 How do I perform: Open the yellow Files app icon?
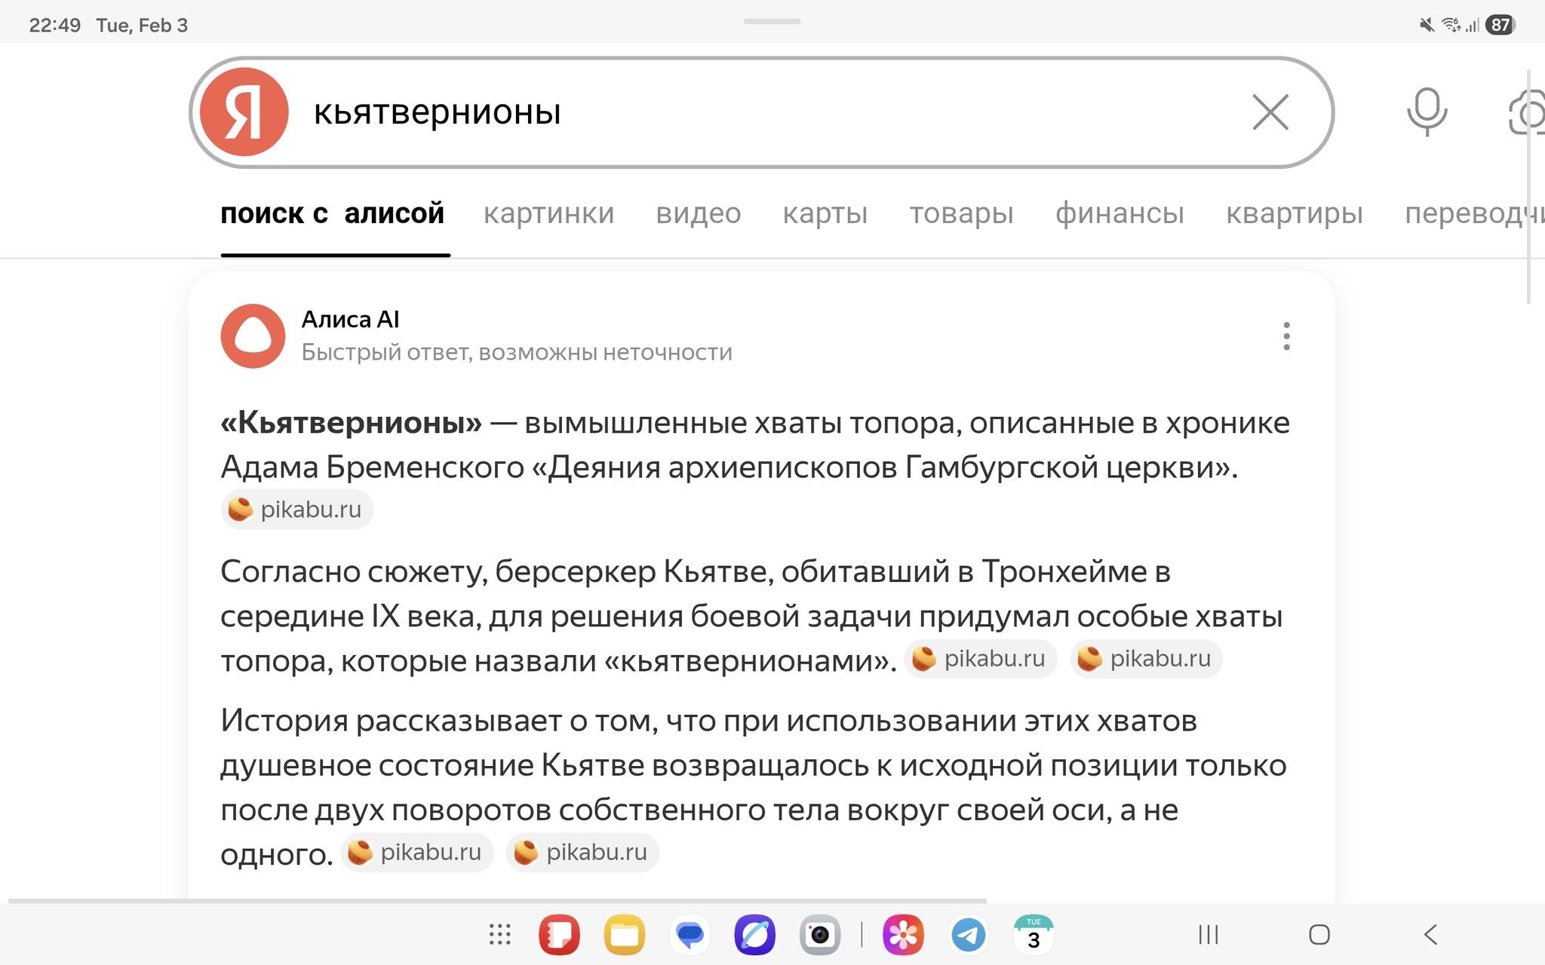tap(624, 935)
